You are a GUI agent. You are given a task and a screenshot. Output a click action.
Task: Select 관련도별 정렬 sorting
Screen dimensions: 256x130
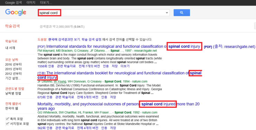coord(15,89)
